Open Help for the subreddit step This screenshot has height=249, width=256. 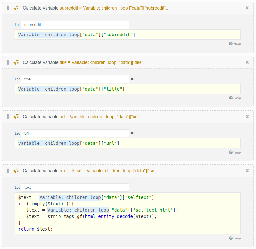pyautogui.click(x=235, y=44)
